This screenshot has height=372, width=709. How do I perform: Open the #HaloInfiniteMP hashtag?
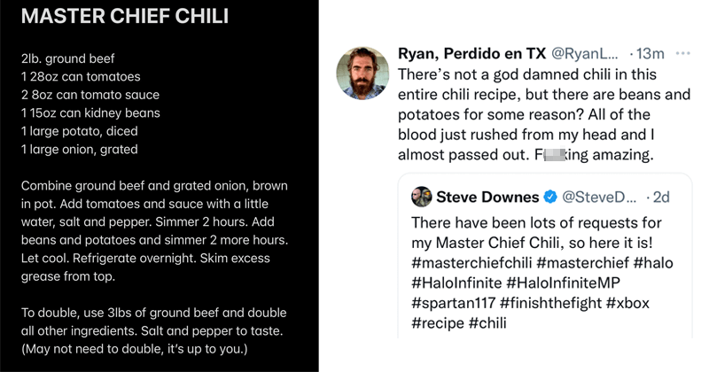[564, 283]
